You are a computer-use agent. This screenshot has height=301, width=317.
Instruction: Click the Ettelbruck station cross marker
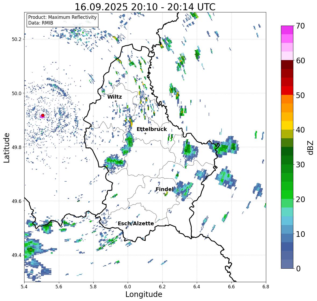pos(145,133)
